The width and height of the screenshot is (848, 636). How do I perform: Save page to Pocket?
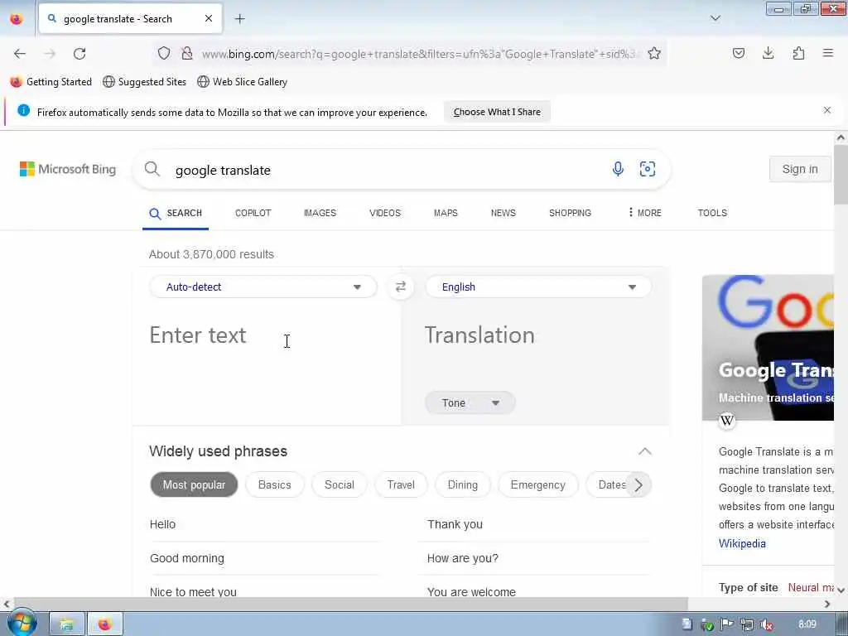(738, 53)
